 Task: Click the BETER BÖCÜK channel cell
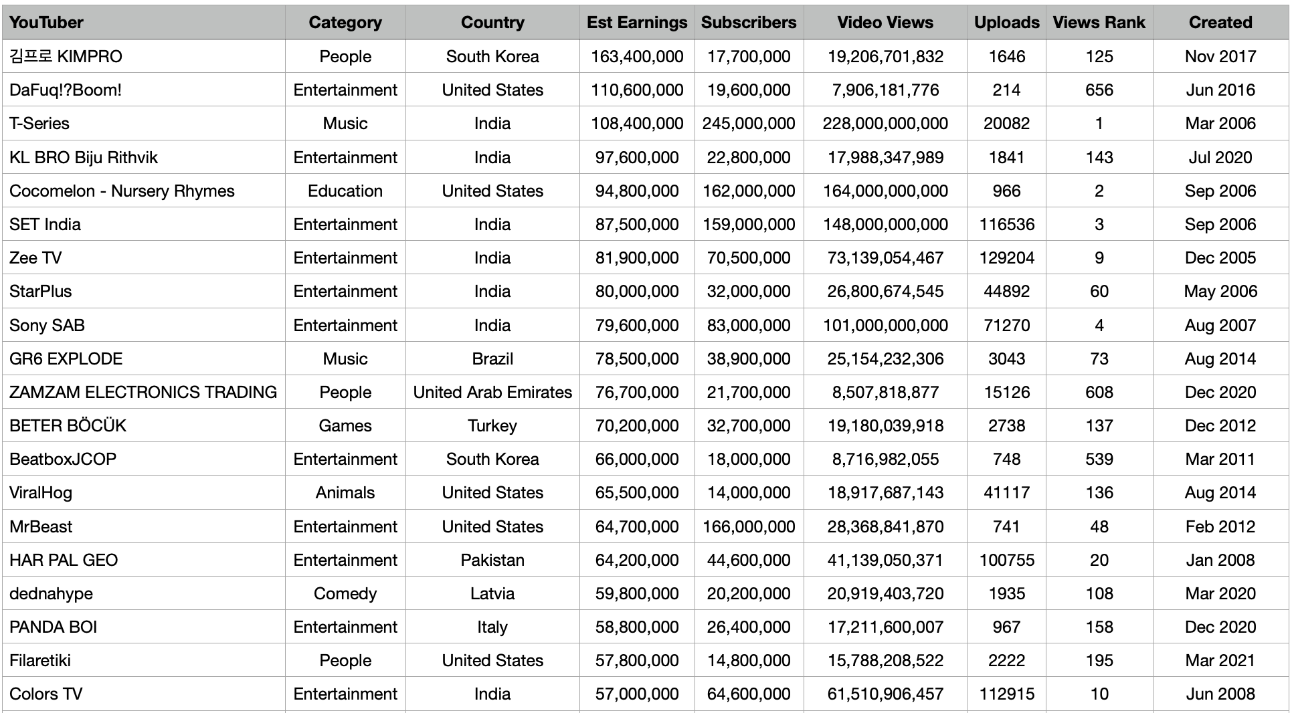coord(144,425)
